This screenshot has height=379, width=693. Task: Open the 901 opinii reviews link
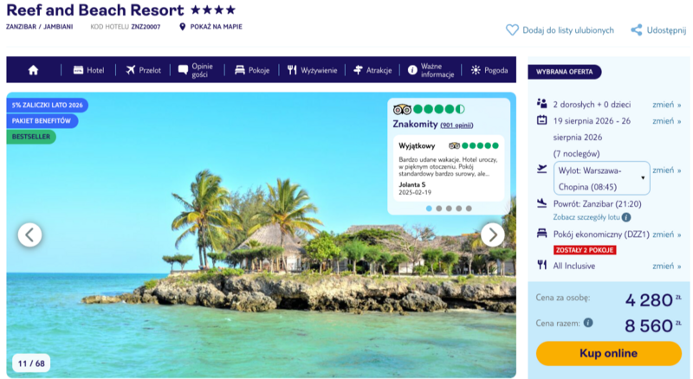pyautogui.click(x=457, y=125)
